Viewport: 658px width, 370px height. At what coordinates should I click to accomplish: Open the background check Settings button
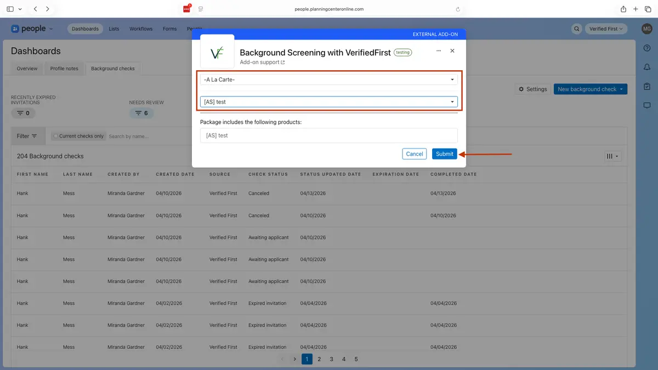[x=532, y=89]
